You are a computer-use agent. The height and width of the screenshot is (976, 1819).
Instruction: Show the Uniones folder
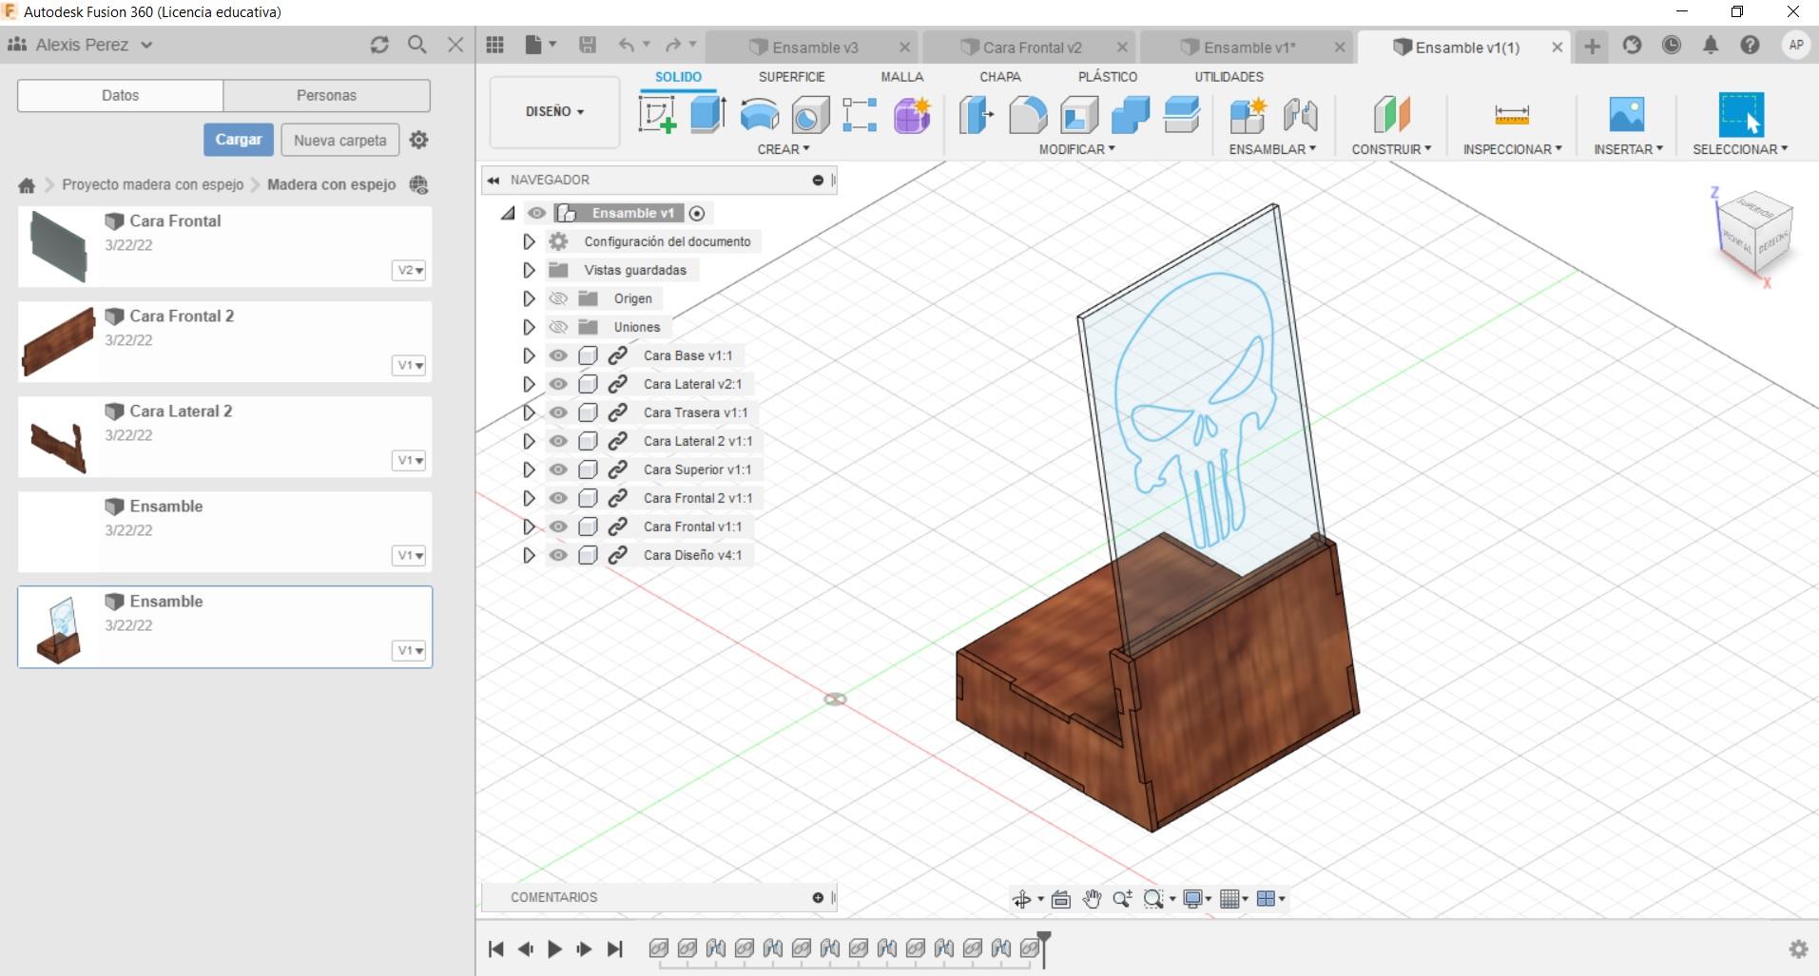[x=558, y=327]
